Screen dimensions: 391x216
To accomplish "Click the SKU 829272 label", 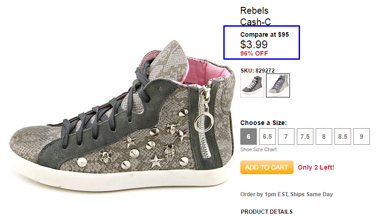I will click(x=258, y=71).
